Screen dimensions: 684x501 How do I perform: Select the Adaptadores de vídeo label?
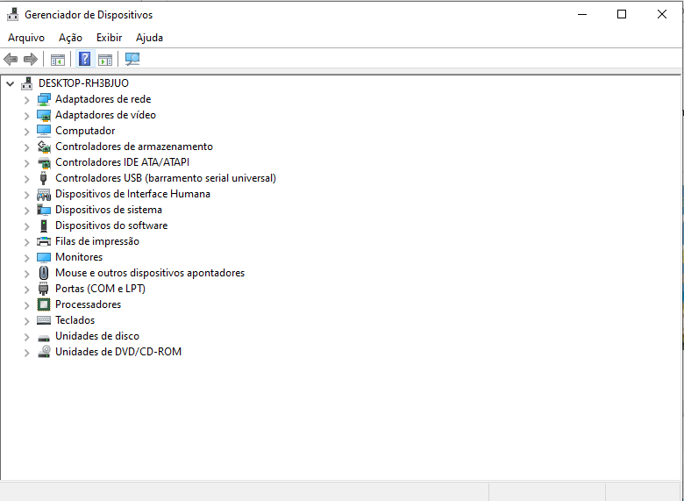point(105,115)
